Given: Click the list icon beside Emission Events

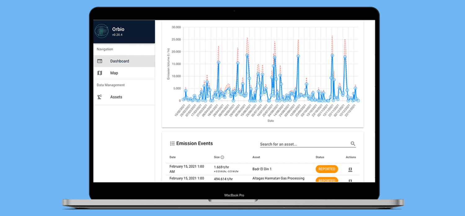Looking at the screenshot, I should (x=172, y=144).
